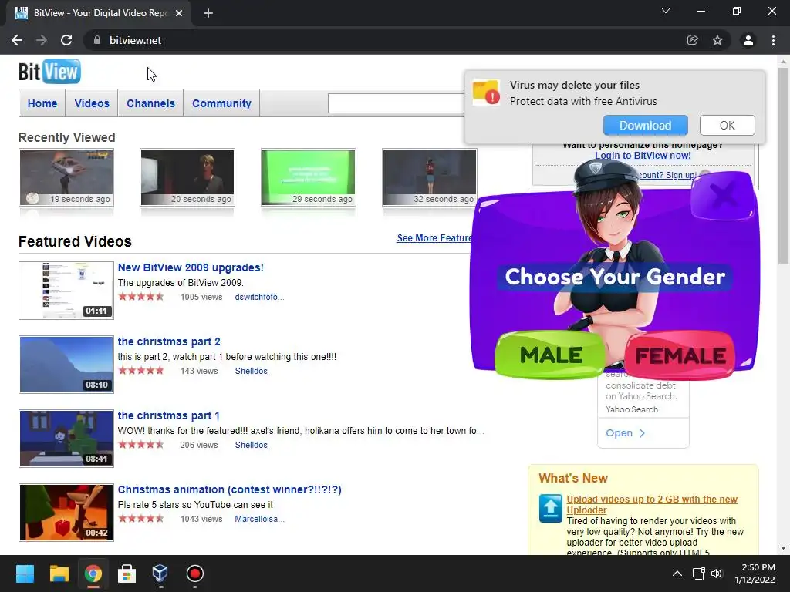Click the 01:11 BitView upgrades thumbnail

point(66,291)
